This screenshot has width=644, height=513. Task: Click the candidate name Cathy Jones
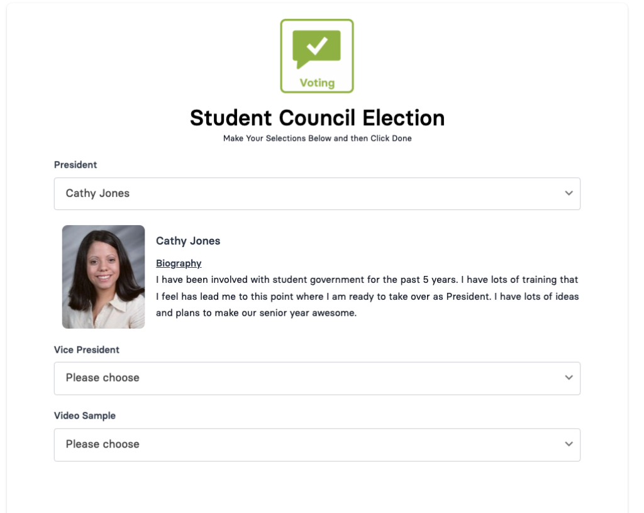click(187, 241)
